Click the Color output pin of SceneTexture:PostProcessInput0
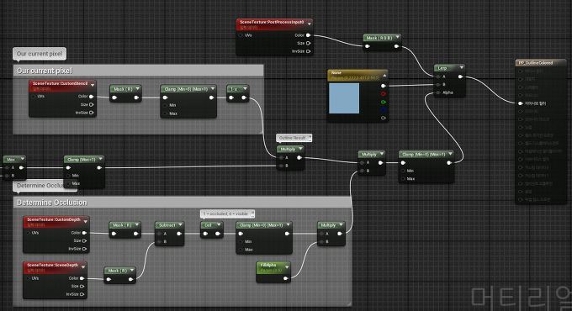The height and width of the screenshot is (311, 572). tap(308, 35)
